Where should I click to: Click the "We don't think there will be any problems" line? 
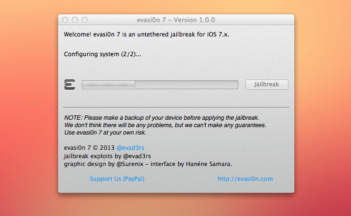(x=165, y=125)
